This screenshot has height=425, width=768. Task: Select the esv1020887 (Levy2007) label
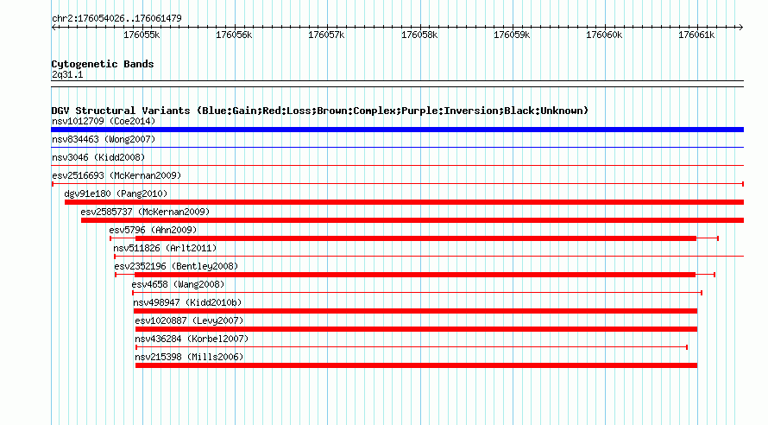189,320
